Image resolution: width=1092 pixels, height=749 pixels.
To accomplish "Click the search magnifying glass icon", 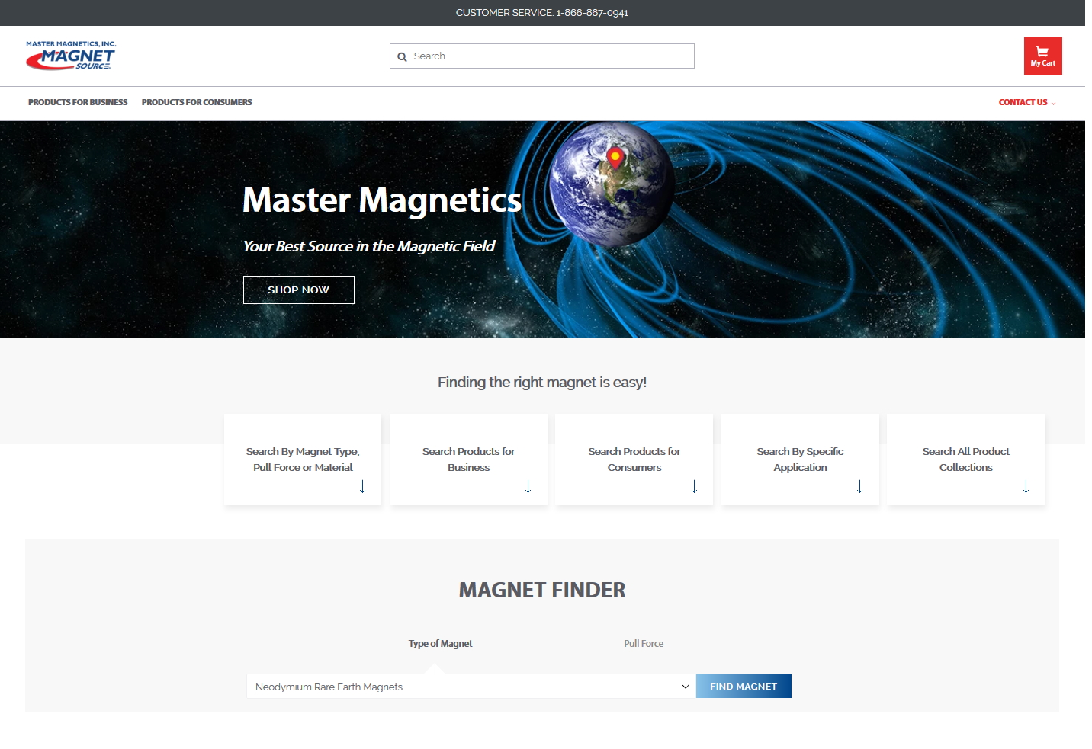I will (x=402, y=56).
